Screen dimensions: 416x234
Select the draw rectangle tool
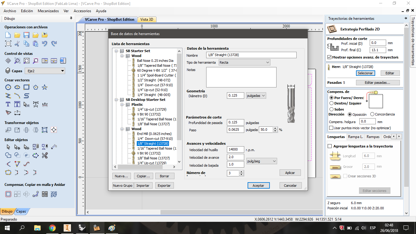26,87
